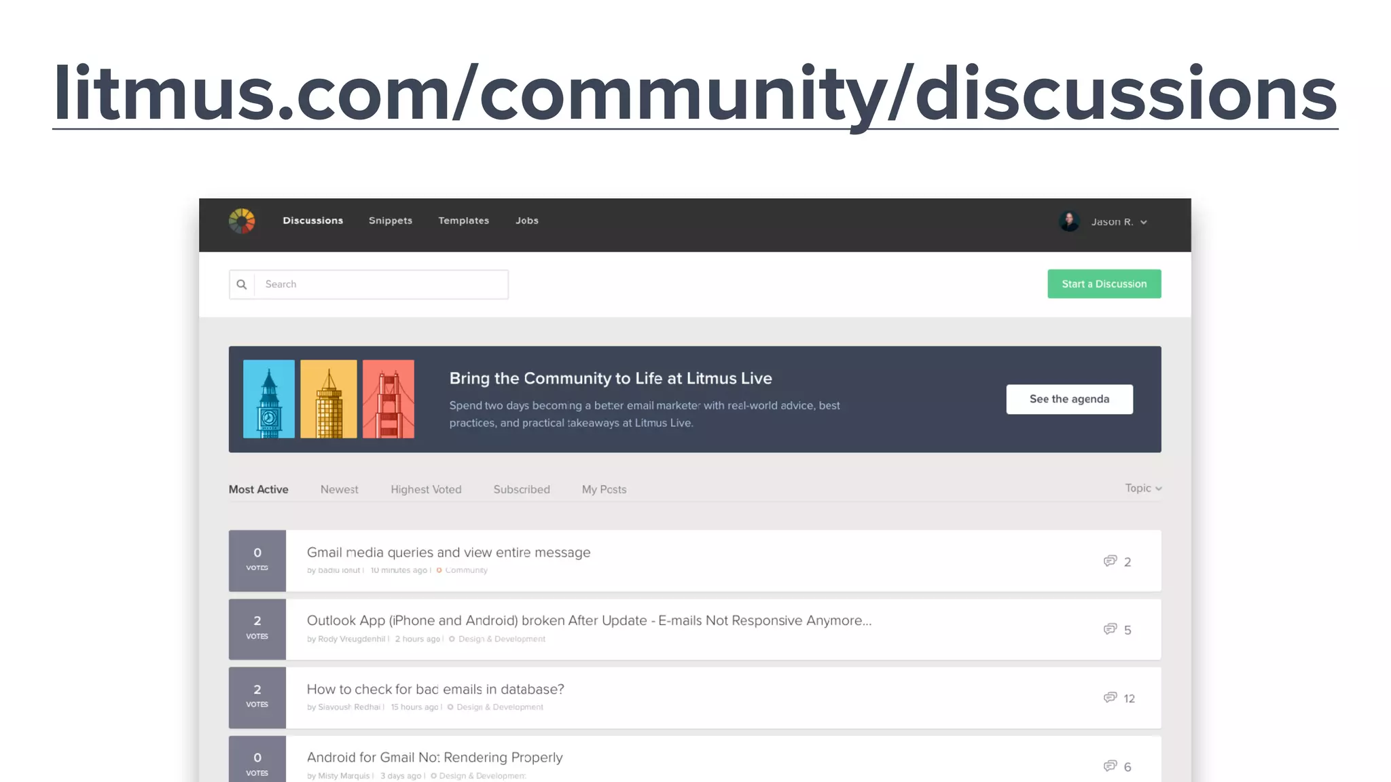This screenshot has width=1391, height=782.
Task: Switch to the Subscribed tab
Action: 522,489
